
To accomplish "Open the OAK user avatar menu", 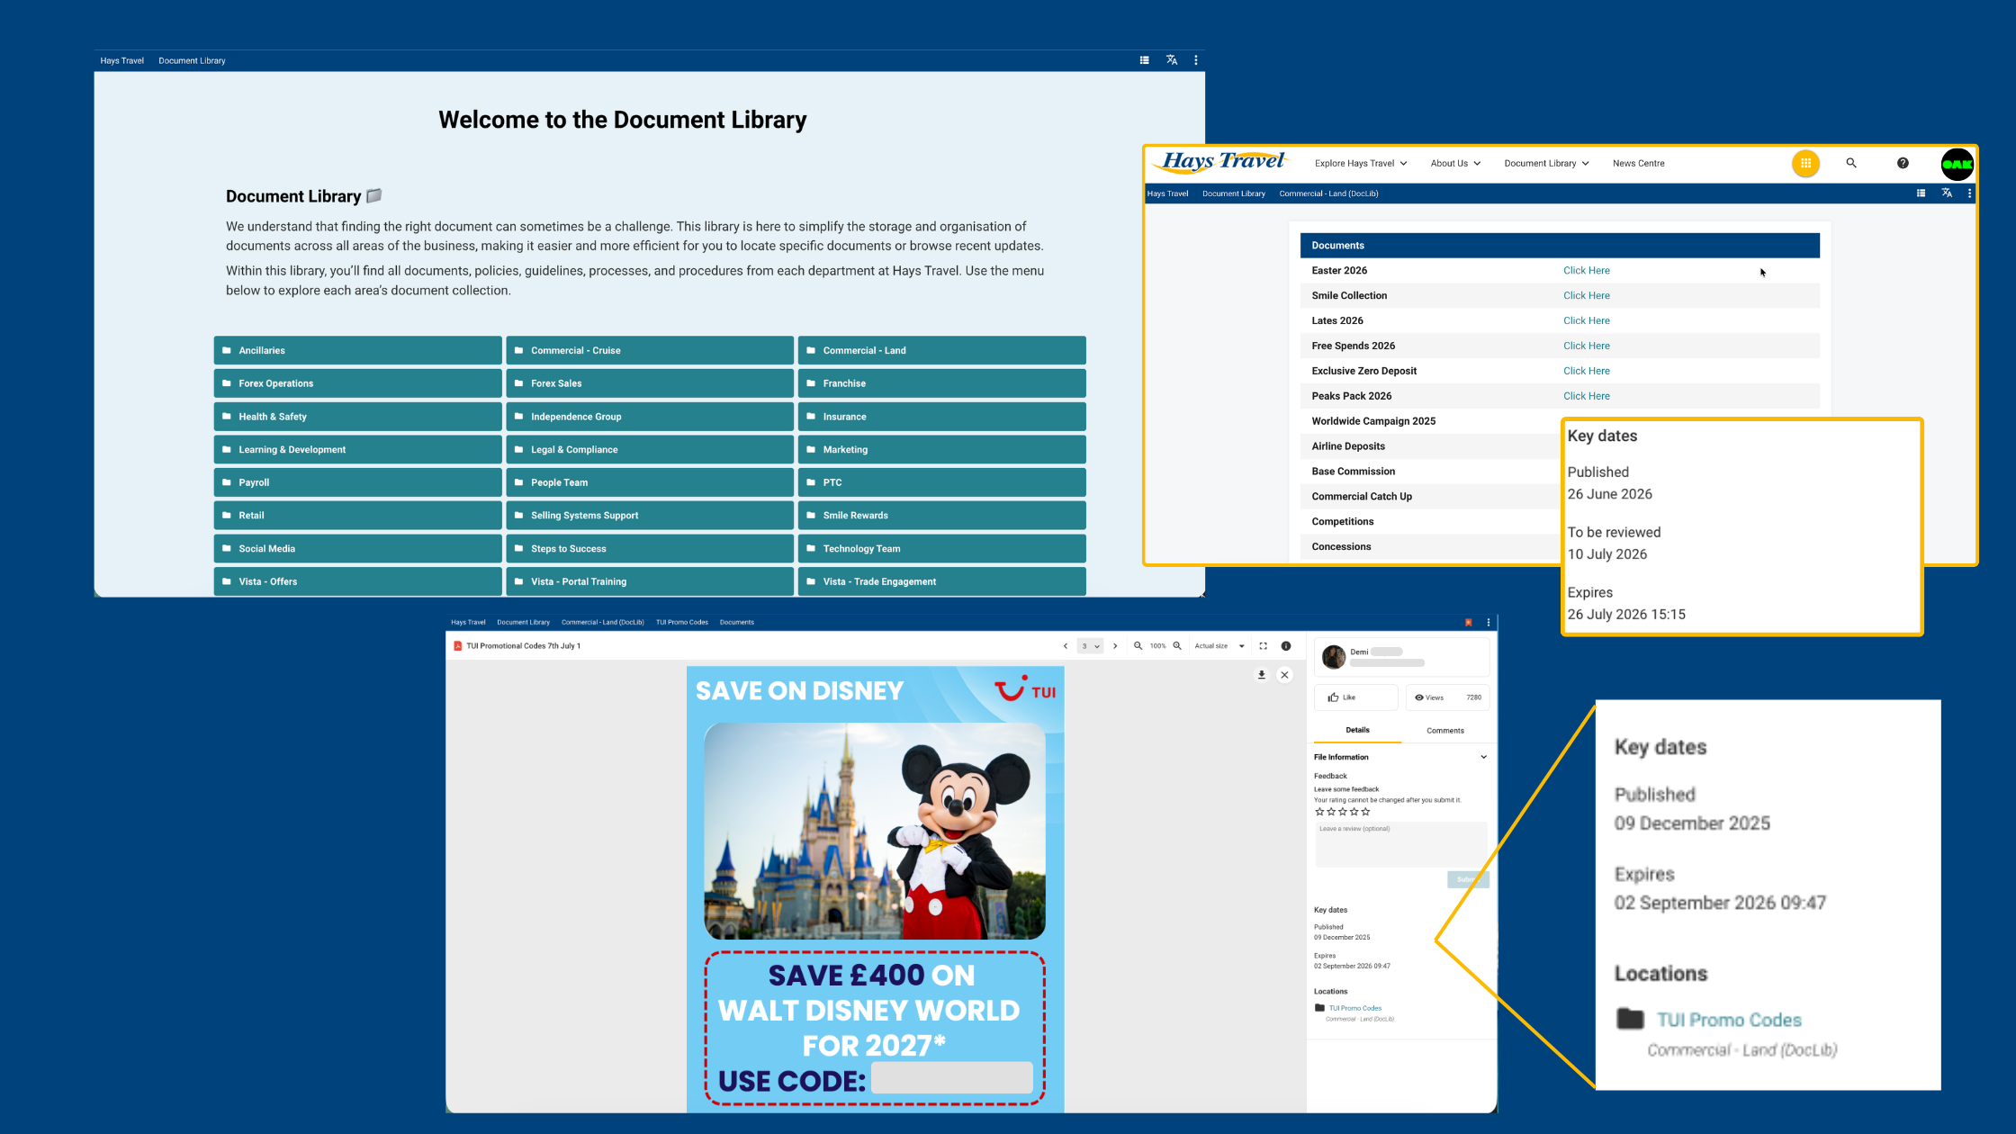I will point(1957,164).
